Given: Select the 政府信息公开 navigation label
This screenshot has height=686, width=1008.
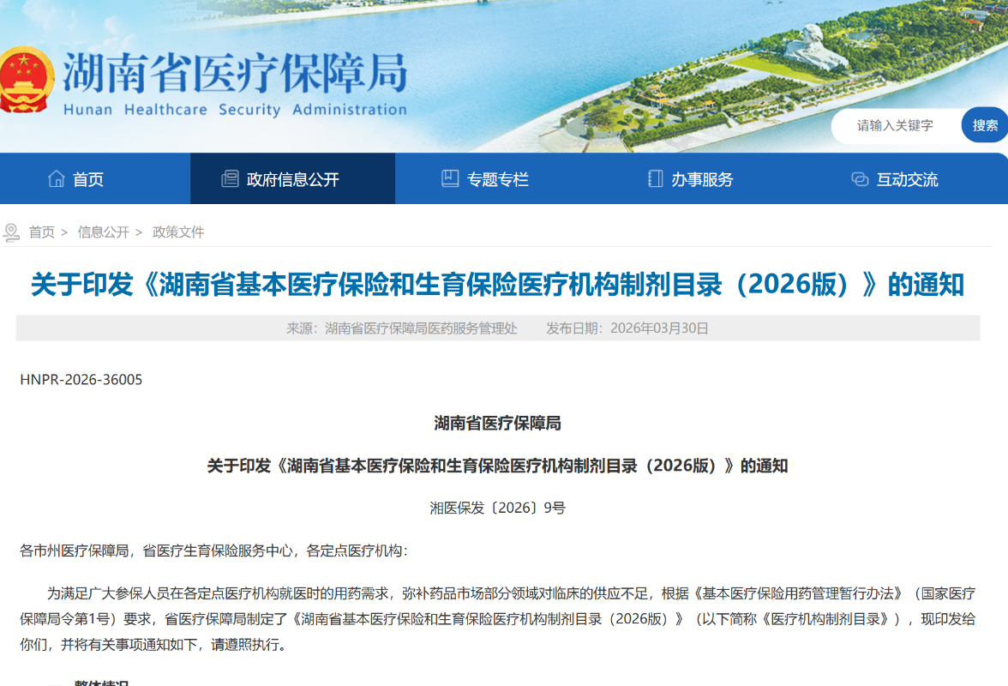Looking at the screenshot, I should 293,179.
